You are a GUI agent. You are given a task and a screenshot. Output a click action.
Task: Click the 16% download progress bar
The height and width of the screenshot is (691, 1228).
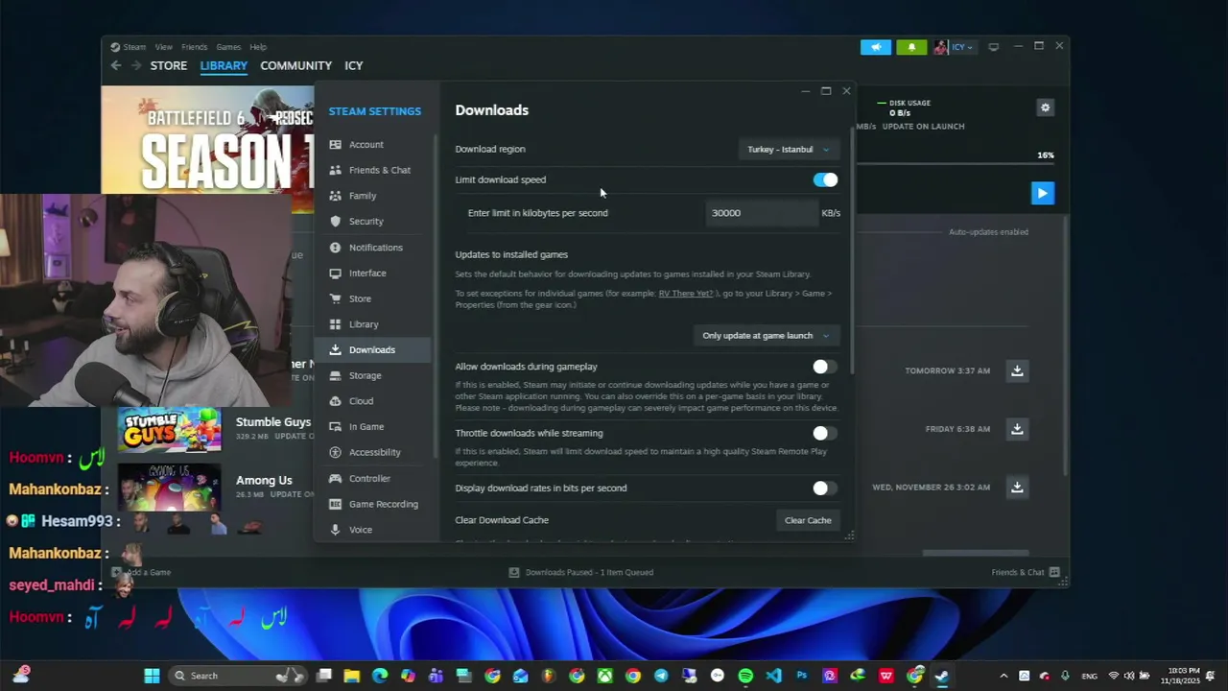[956, 164]
